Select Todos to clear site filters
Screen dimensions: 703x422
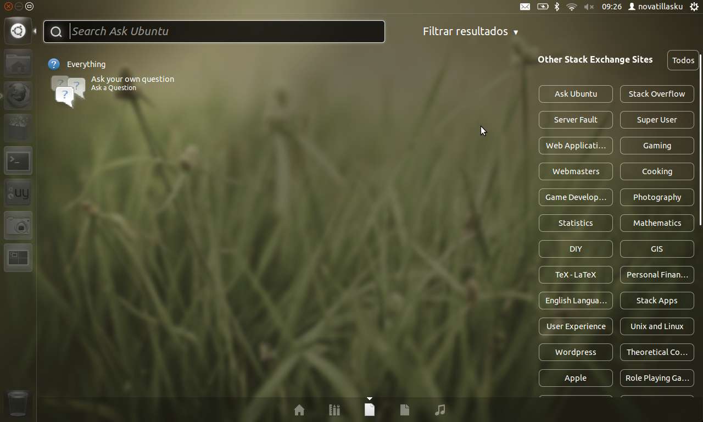pos(683,60)
